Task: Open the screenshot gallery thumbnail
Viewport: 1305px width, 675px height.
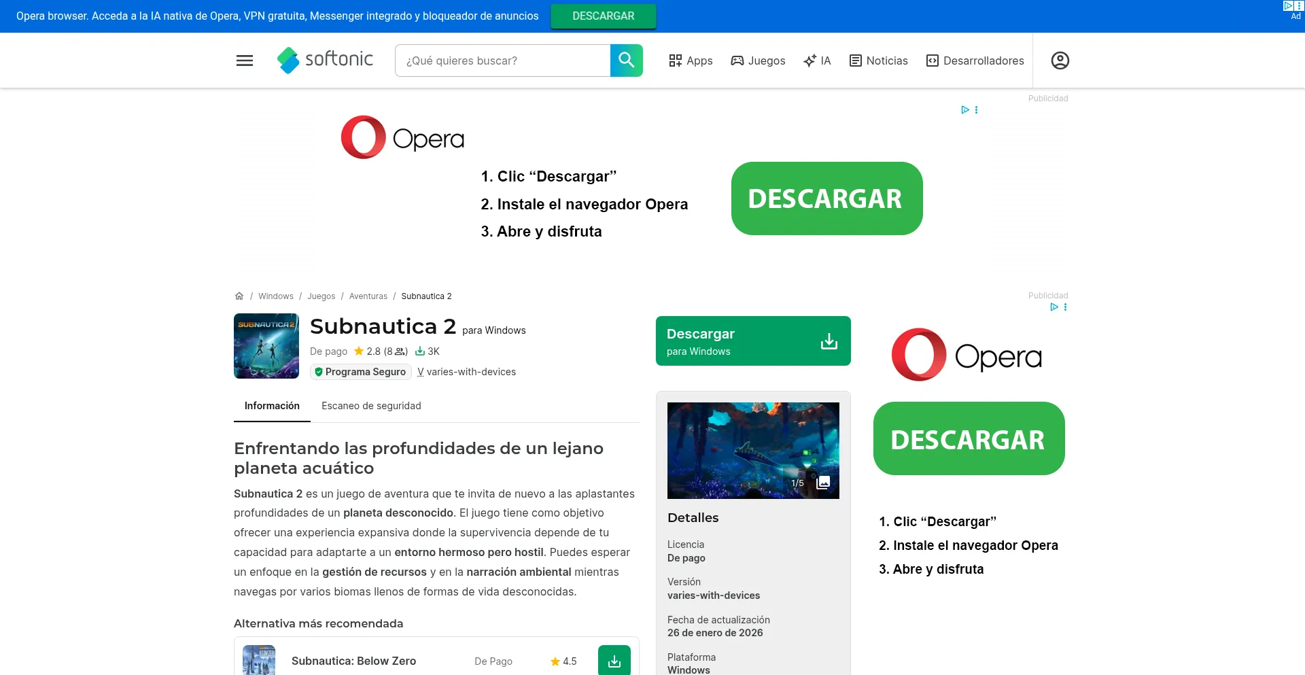Action: click(753, 451)
